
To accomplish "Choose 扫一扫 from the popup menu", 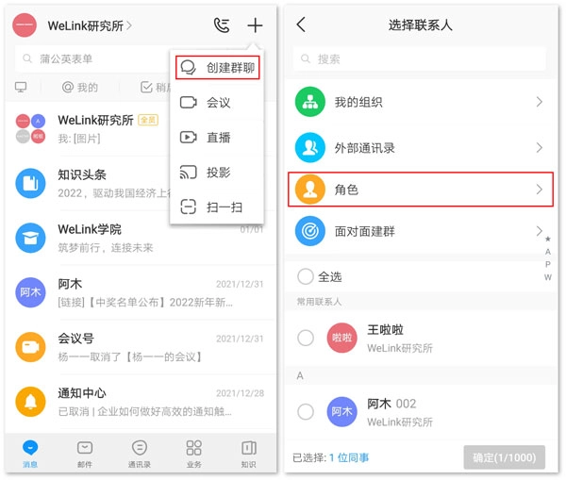I will pos(217,207).
